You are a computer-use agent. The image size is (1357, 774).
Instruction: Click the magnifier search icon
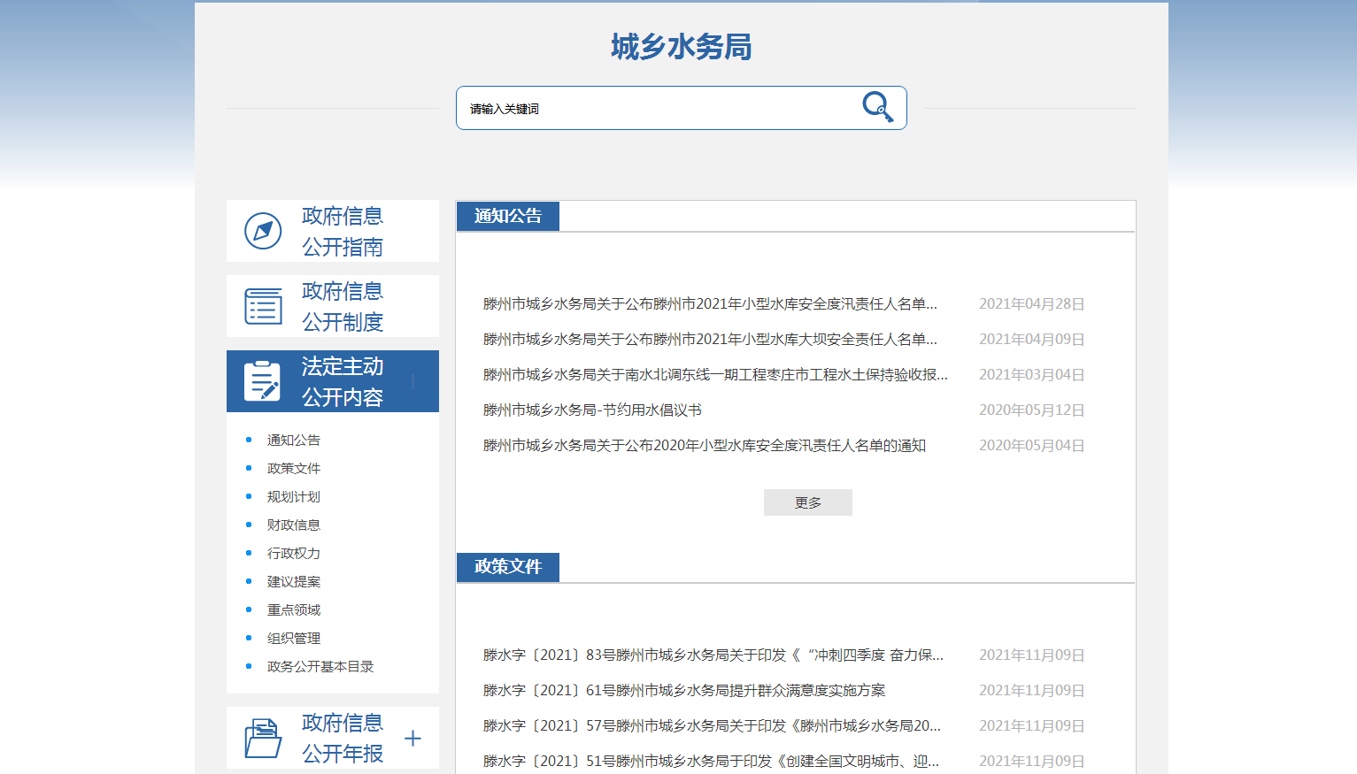(877, 107)
